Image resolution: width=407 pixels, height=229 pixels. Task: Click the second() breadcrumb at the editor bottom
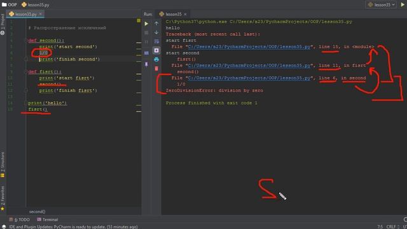pyautogui.click(x=37, y=212)
